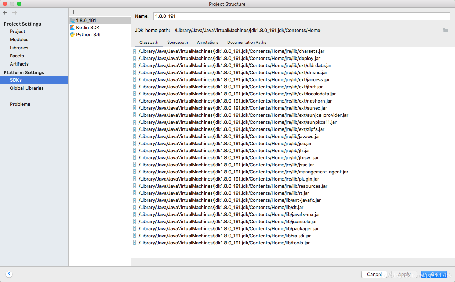The image size is (455, 282).
Task: Switch to Documentation Paths tab
Action: pos(247,42)
